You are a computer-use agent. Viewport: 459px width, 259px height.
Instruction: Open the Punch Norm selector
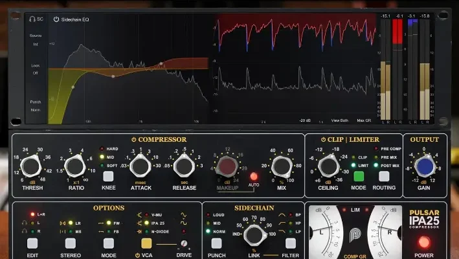(36, 106)
